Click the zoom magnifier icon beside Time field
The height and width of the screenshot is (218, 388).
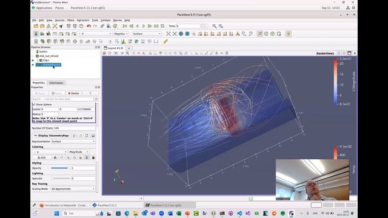(x=214, y=26)
